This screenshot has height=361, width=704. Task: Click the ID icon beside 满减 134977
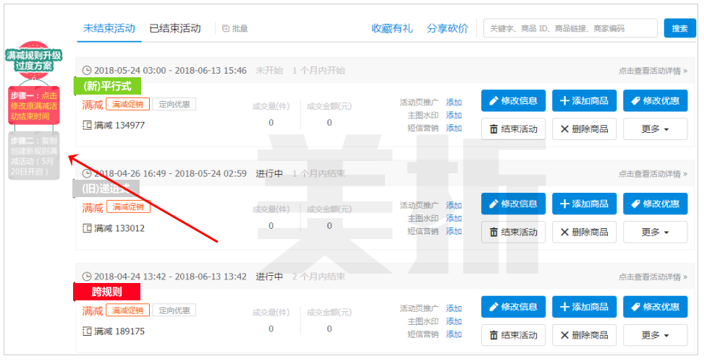tap(88, 126)
